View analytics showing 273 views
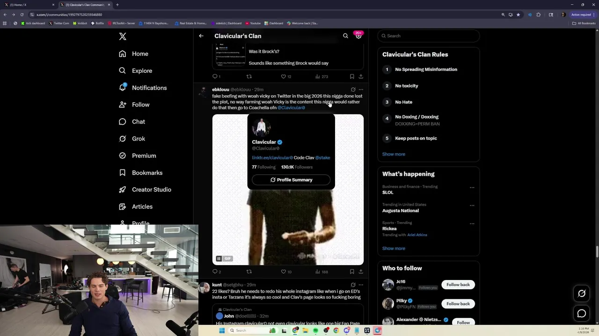The image size is (599, 336). coord(321,77)
